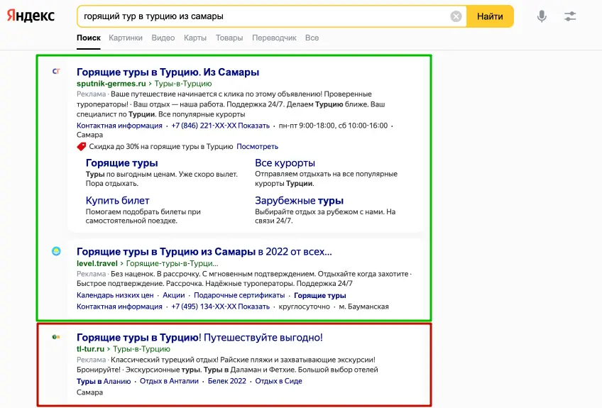Select the Поиск tab
This screenshot has width=602, height=408.
tap(88, 38)
